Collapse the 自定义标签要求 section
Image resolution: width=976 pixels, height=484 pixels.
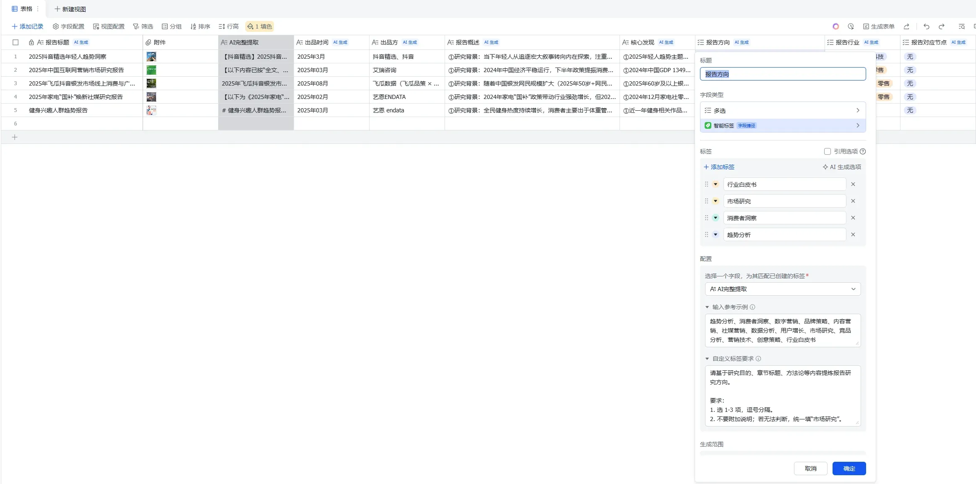tap(707, 359)
